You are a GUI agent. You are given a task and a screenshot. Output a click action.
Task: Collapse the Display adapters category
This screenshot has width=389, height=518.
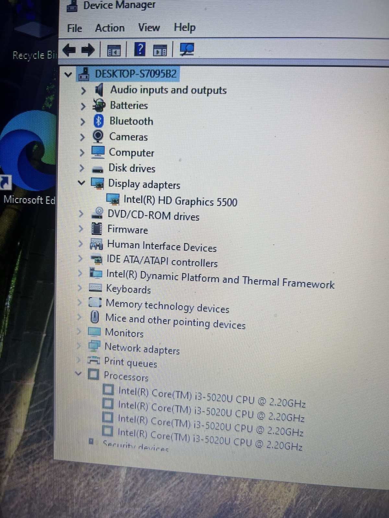point(81,183)
